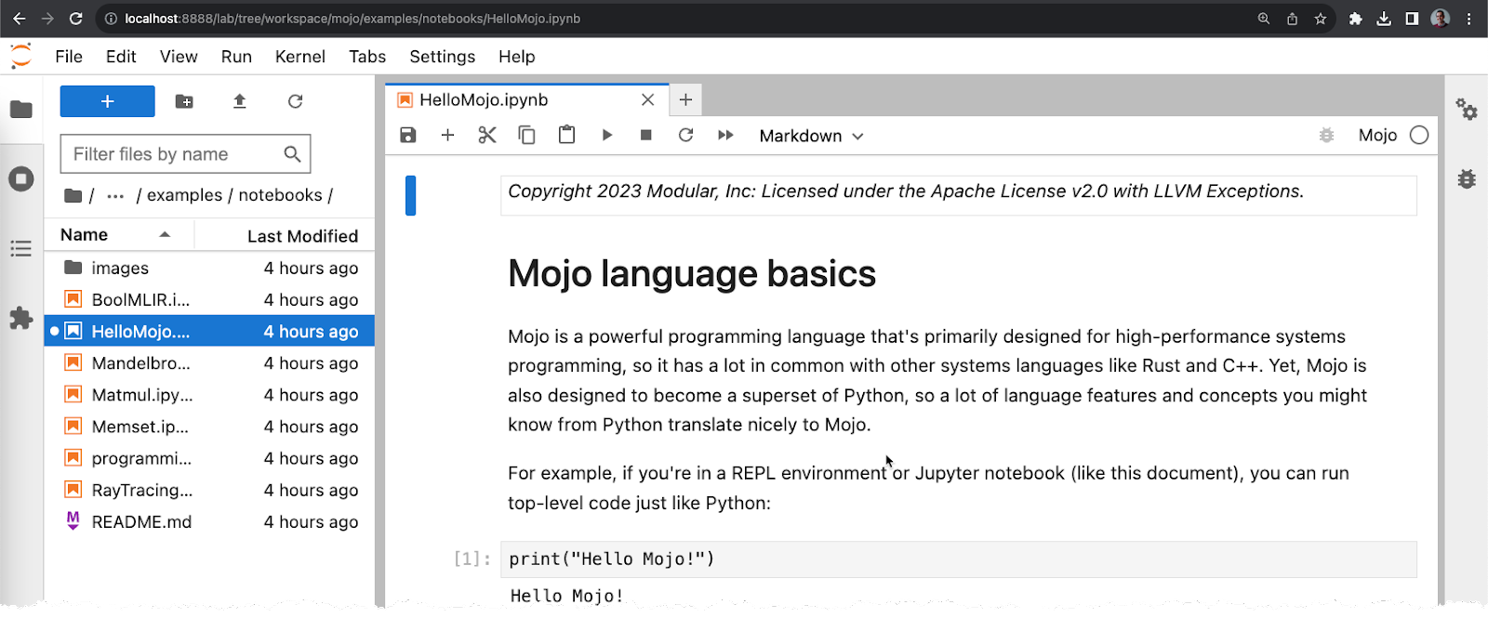
Task: Copy the selected cell
Action: point(526,135)
